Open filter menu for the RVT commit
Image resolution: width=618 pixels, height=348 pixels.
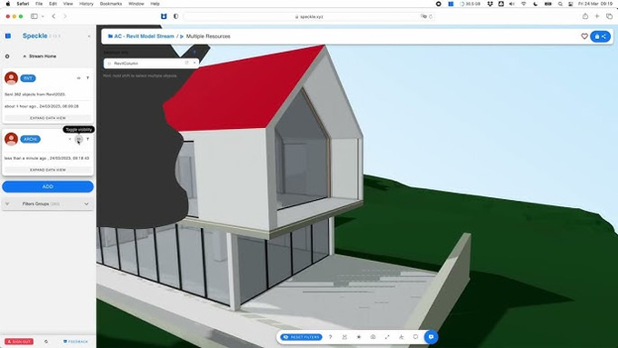tap(87, 78)
